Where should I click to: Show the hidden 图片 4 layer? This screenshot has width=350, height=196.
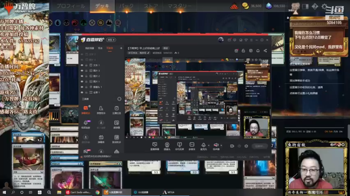pos(82,60)
